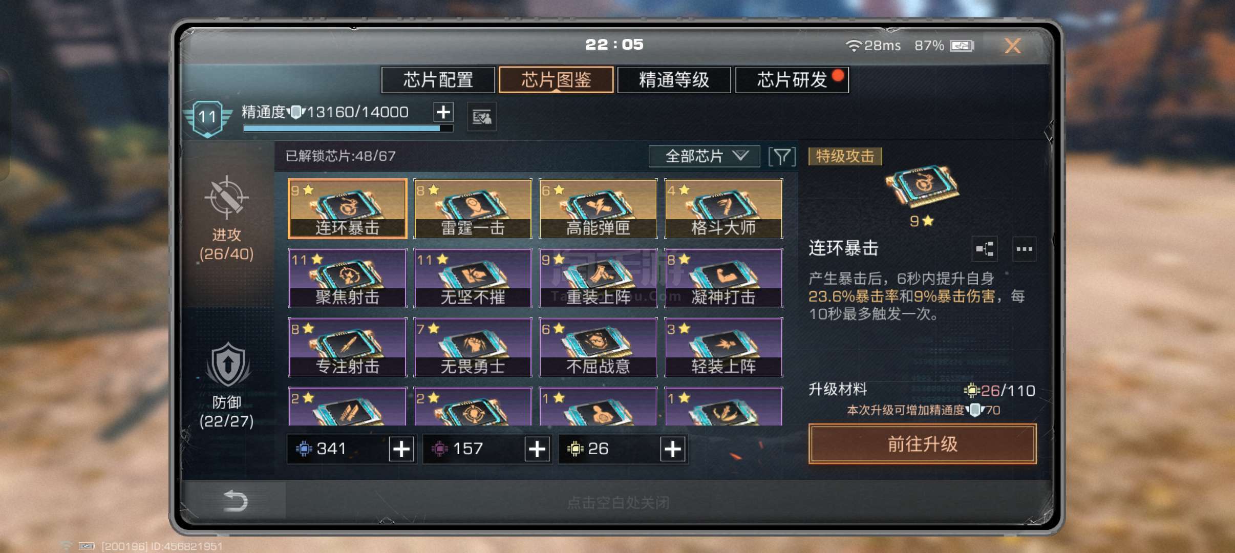This screenshot has height=553, width=1235.
Task: Click the mastery progress bar
Action: (x=348, y=129)
